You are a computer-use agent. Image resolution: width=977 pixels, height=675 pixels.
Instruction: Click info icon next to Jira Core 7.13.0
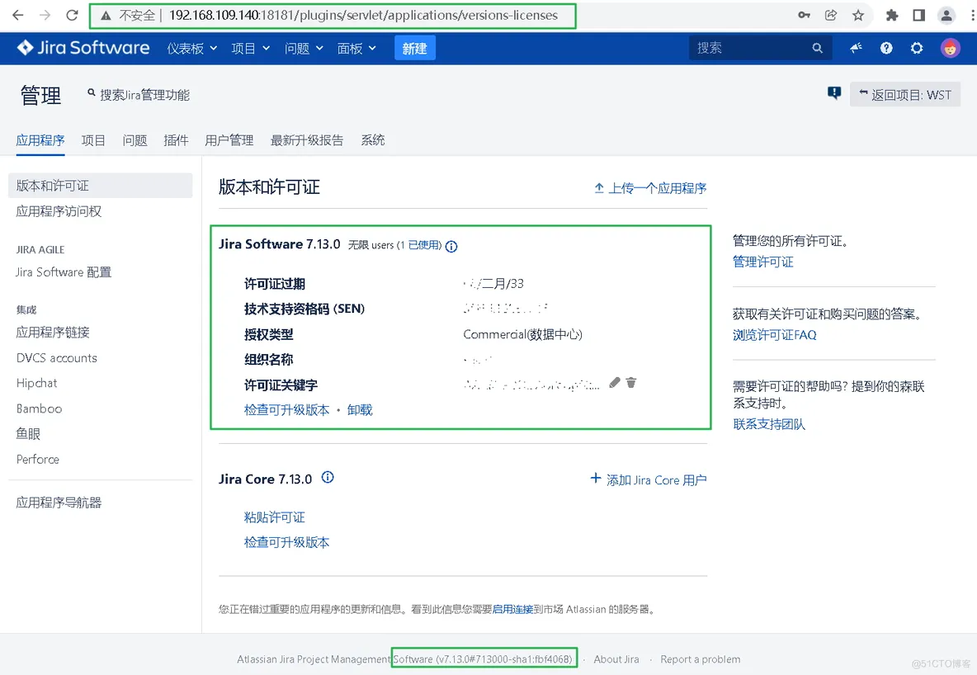tap(328, 478)
